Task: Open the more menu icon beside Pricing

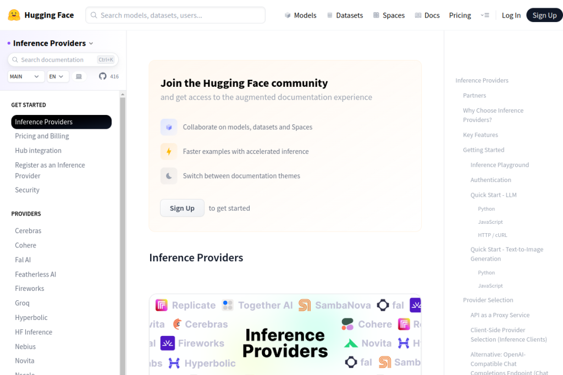Action: pos(485,15)
